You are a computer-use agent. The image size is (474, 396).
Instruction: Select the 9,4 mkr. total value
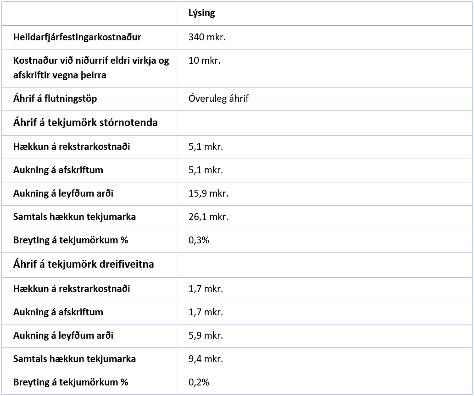coord(206,359)
